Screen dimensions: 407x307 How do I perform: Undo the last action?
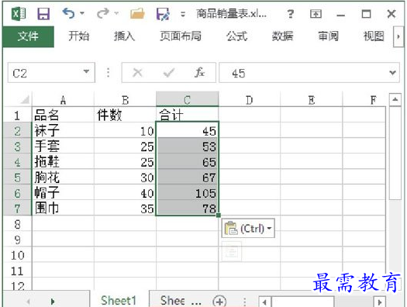pyautogui.click(x=68, y=13)
